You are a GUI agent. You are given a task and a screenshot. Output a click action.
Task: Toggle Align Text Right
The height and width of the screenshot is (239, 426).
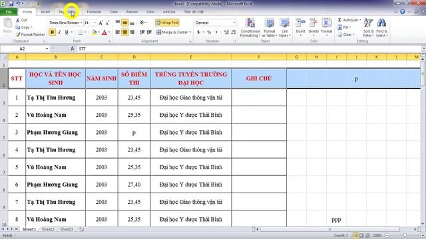click(x=132, y=33)
